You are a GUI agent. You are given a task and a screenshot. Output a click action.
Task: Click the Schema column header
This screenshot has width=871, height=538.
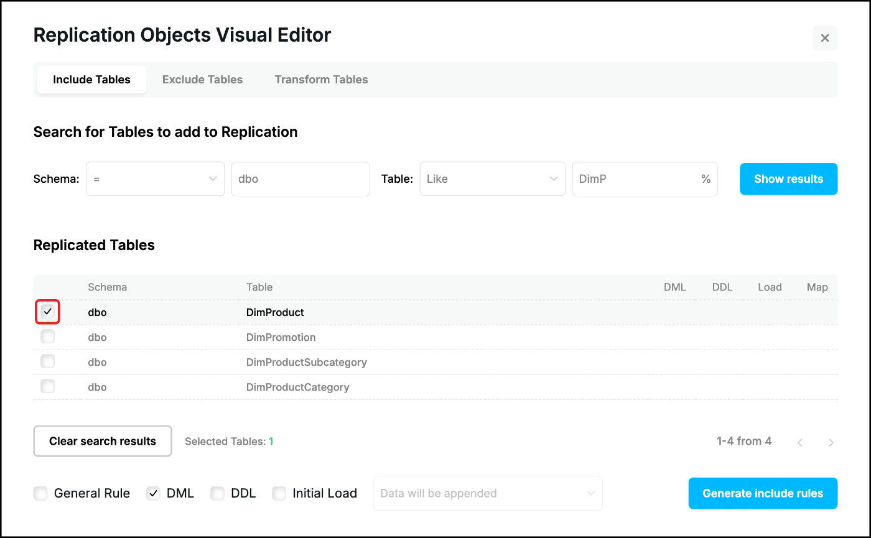pyautogui.click(x=108, y=287)
